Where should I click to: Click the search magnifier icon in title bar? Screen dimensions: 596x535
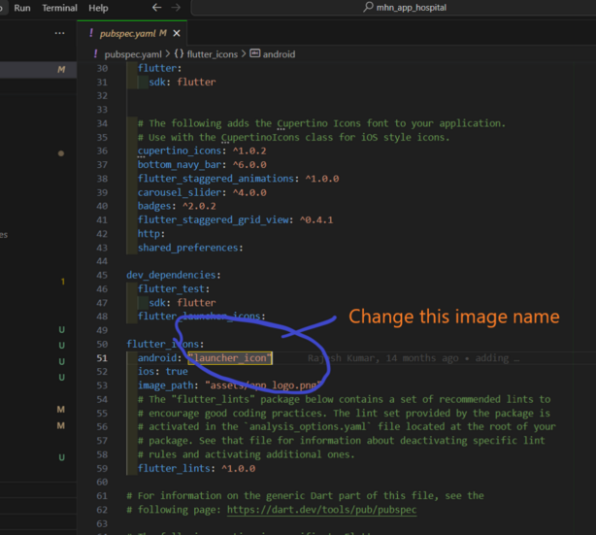368,7
